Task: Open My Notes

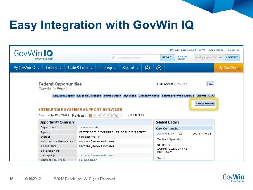Action: [130, 96]
